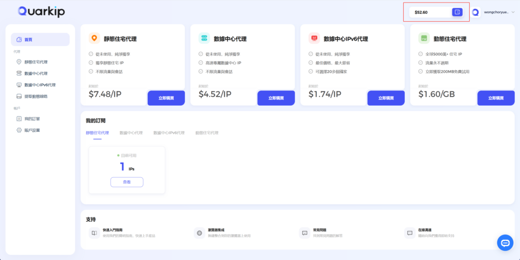Screen dimensions: 520x260
Task: Click the green dynamic residential card icon
Action: (424, 38)
